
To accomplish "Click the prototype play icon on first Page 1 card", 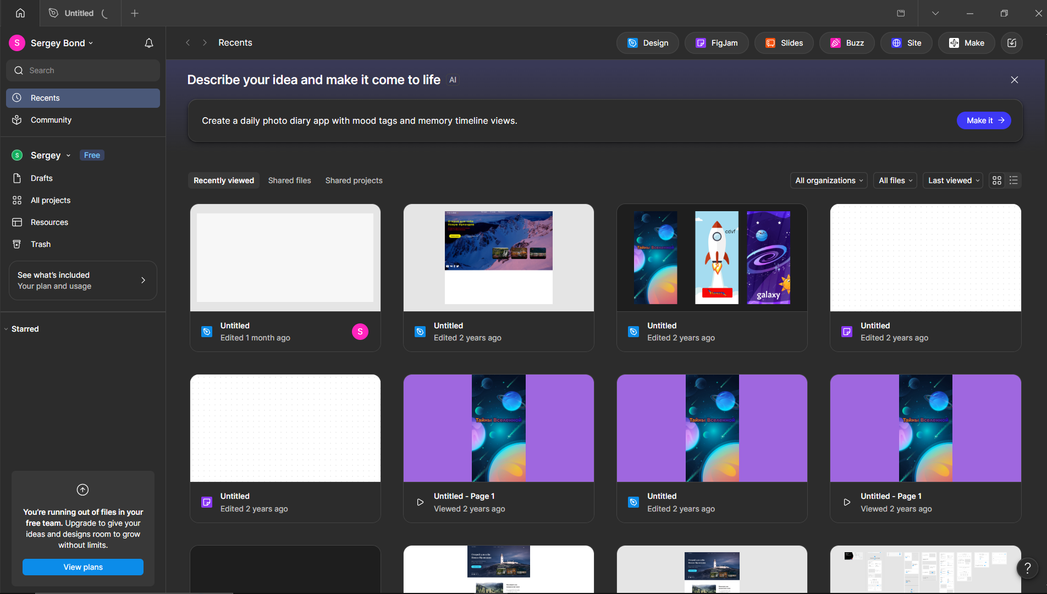I will click(x=420, y=502).
